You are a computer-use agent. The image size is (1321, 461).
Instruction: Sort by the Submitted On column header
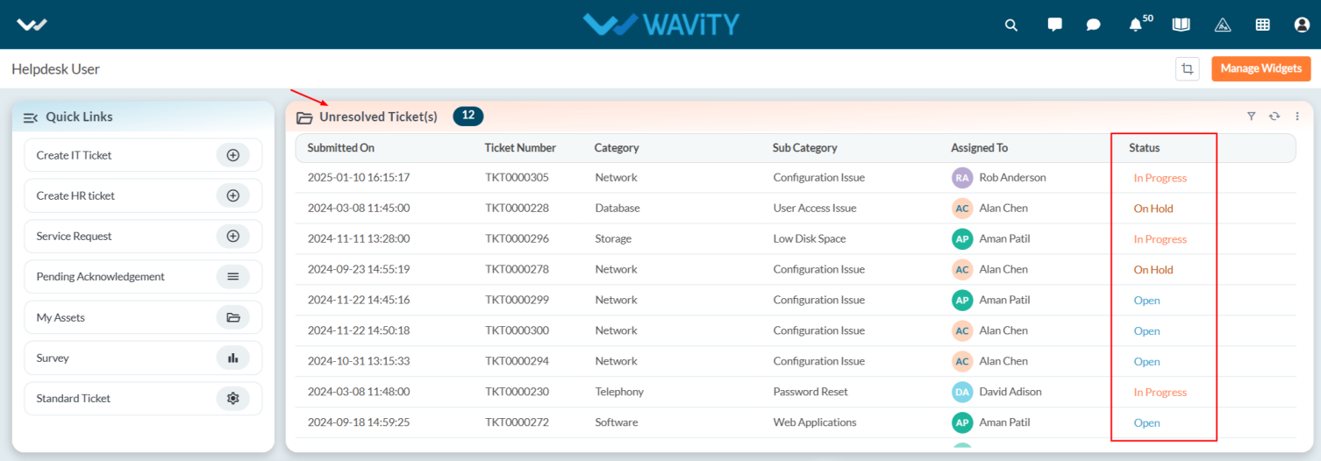[x=341, y=147]
